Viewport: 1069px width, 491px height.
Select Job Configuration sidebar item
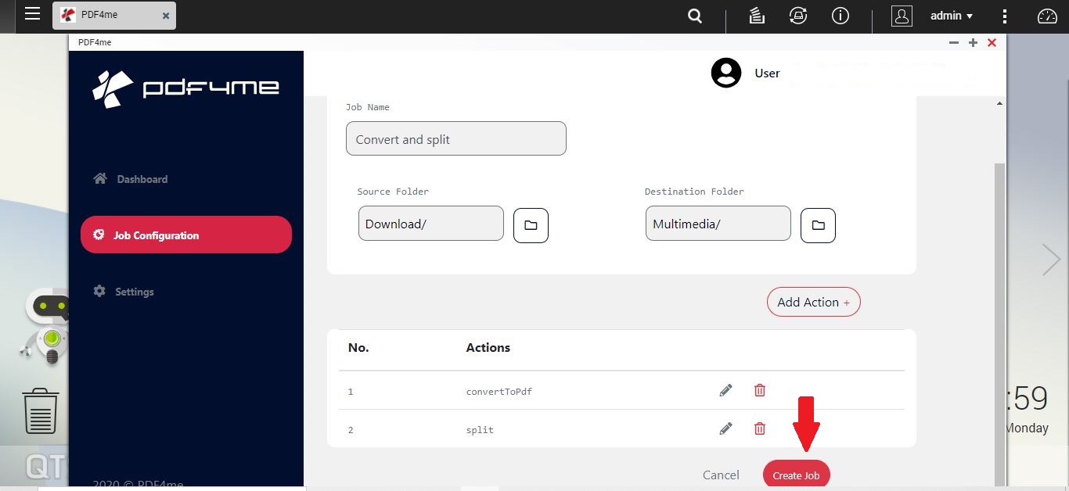[x=186, y=235]
